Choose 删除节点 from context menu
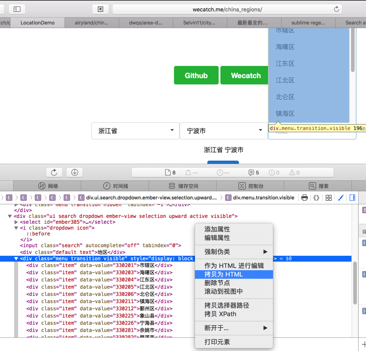The image size is (366, 351). coord(234,283)
